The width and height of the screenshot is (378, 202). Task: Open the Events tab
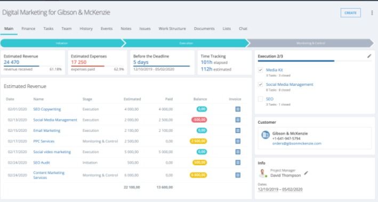click(107, 28)
